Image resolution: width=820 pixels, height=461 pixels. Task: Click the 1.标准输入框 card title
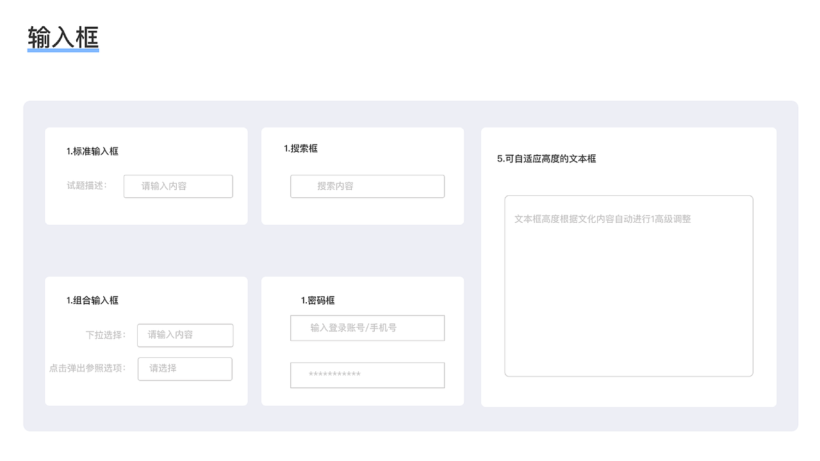point(92,152)
